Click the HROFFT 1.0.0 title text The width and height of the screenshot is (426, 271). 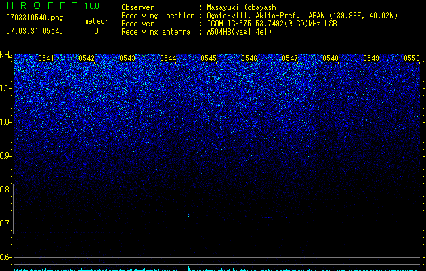54,5
